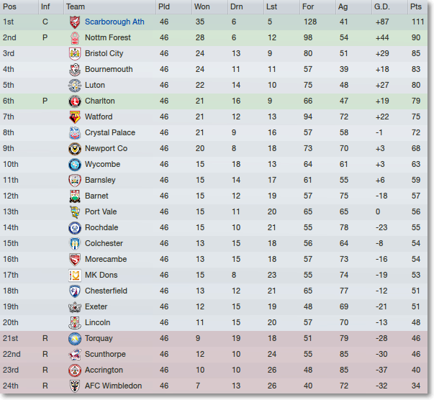Open the Bristol City team name

104,53
